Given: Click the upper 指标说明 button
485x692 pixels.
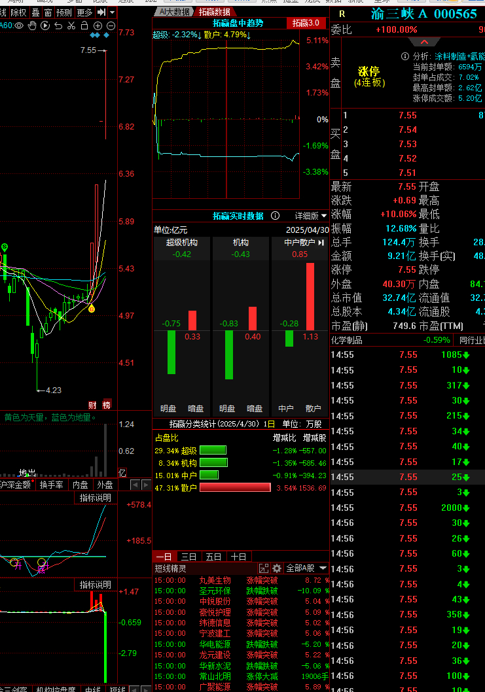Looking at the screenshot, I should click(95, 498).
